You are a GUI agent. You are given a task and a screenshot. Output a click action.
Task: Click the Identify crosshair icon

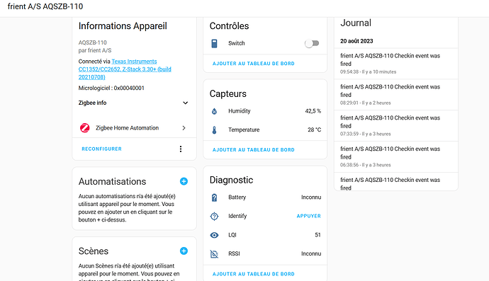[x=214, y=216]
